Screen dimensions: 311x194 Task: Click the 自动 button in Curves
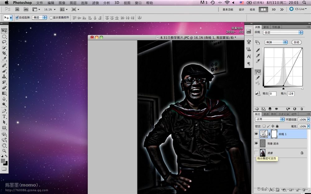[x=296, y=42]
